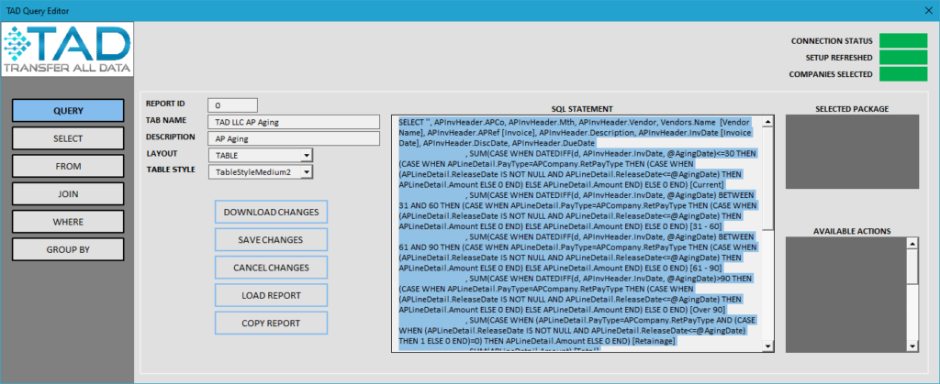Click the CANCEL CHANGES button
Screen dimensions: 940x384
tap(271, 268)
